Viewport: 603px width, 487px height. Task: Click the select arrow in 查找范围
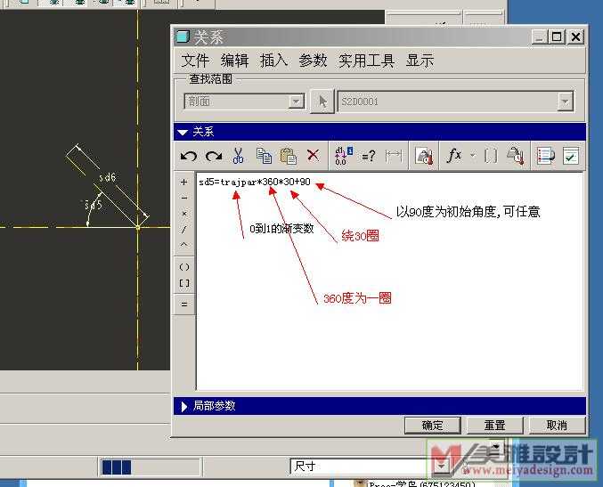tap(322, 101)
